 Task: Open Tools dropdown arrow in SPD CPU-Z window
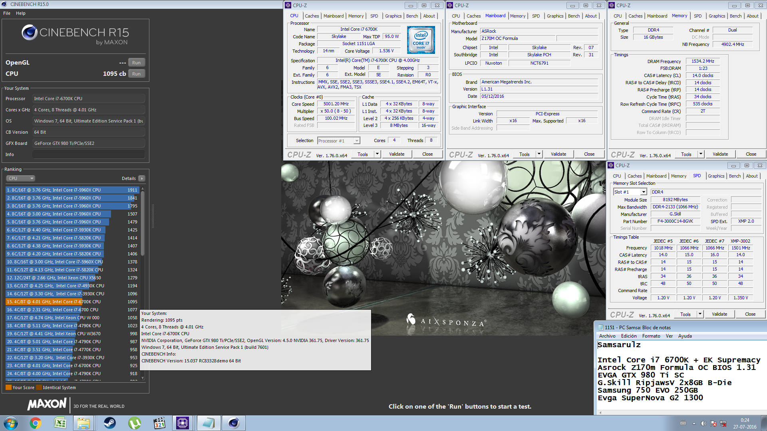pos(700,314)
